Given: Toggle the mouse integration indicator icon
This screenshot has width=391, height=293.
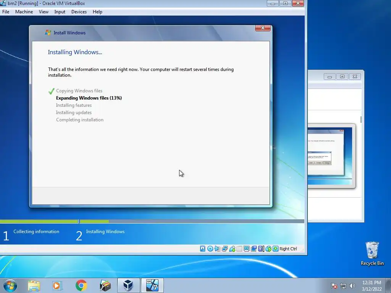Looking at the screenshot, I should pyautogui.click(x=268, y=249).
